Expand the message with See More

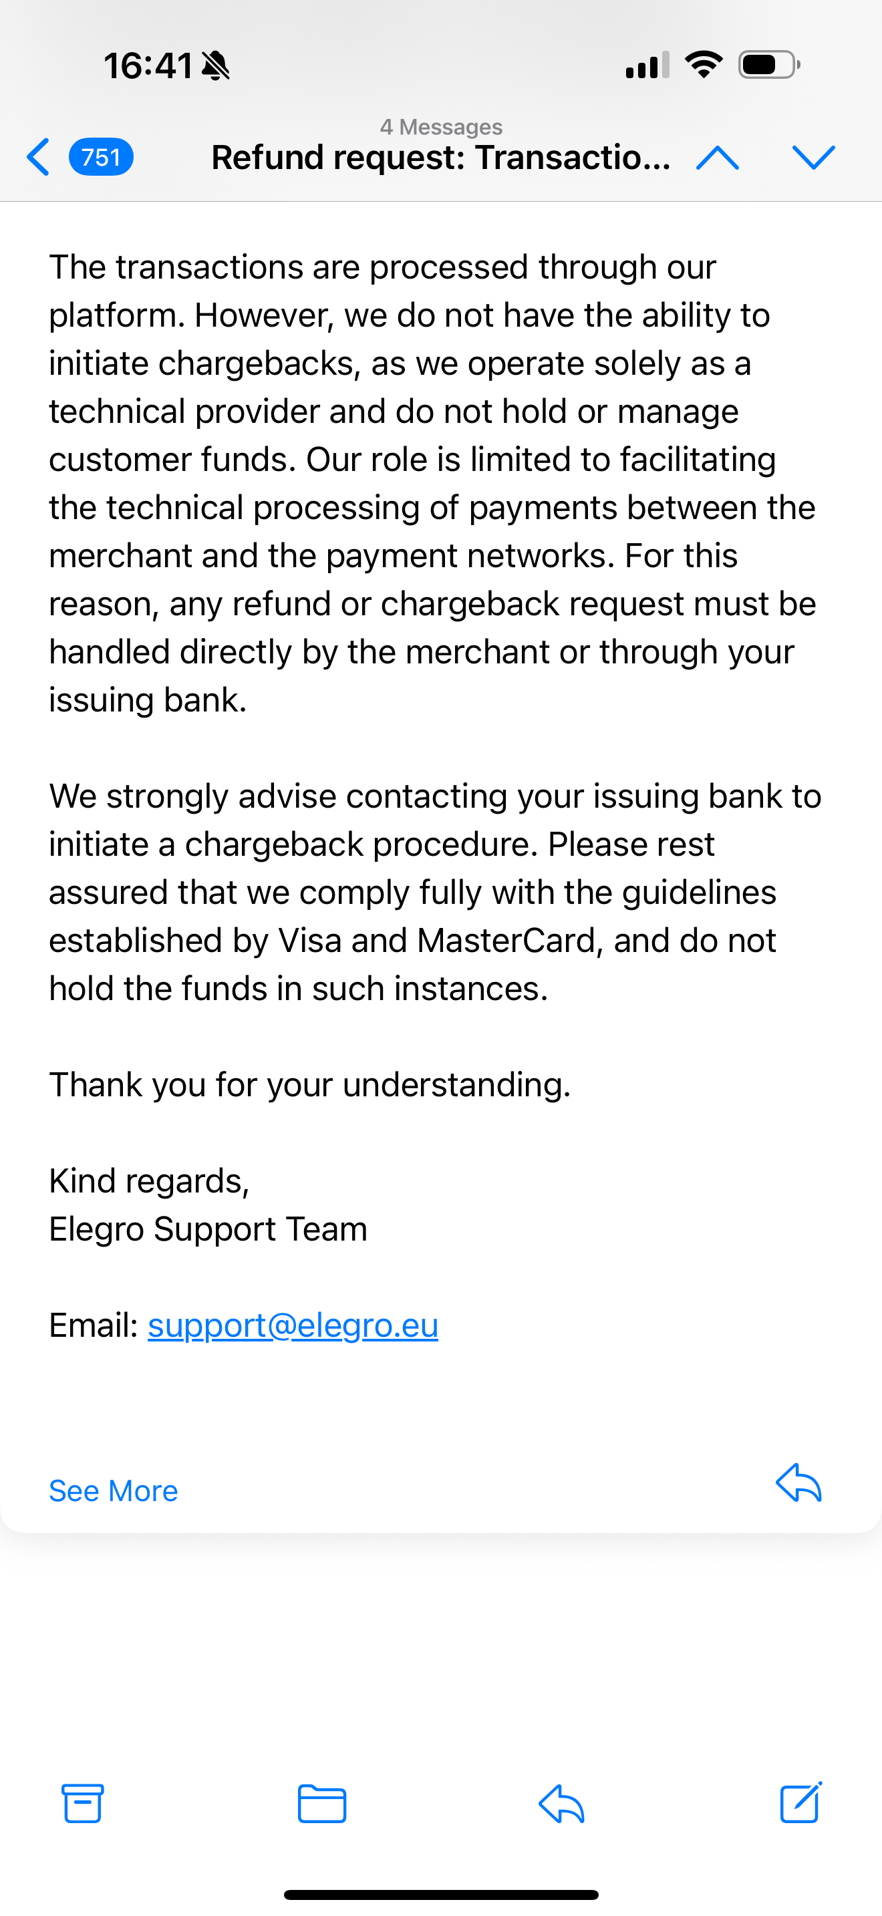(113, 1490)
